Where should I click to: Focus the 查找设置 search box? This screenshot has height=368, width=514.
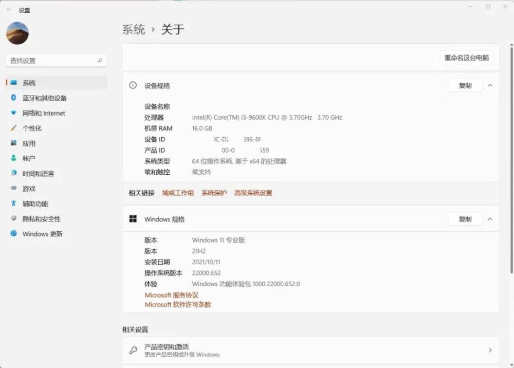coord(57,61)
